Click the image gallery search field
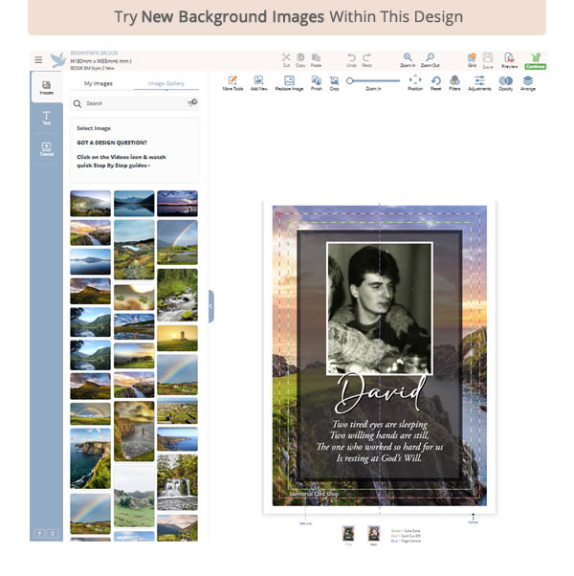Viewport: 574px width, 576px height. click(129, 102)
